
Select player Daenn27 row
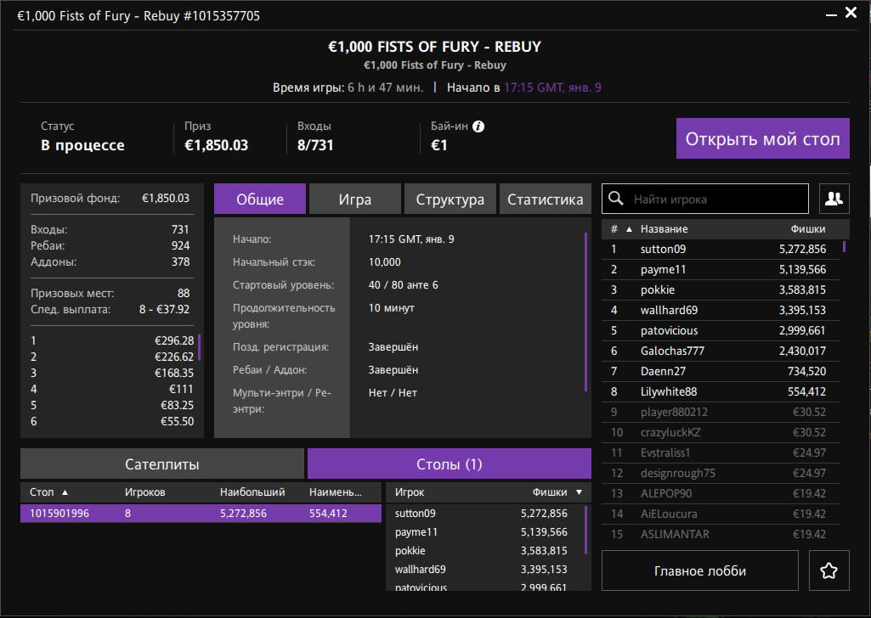tap(721, 371)
